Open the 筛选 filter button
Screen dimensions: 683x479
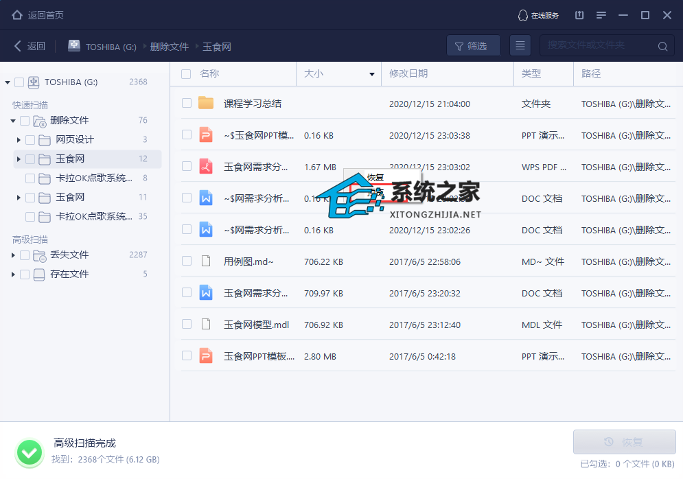(x=473, y=46)
